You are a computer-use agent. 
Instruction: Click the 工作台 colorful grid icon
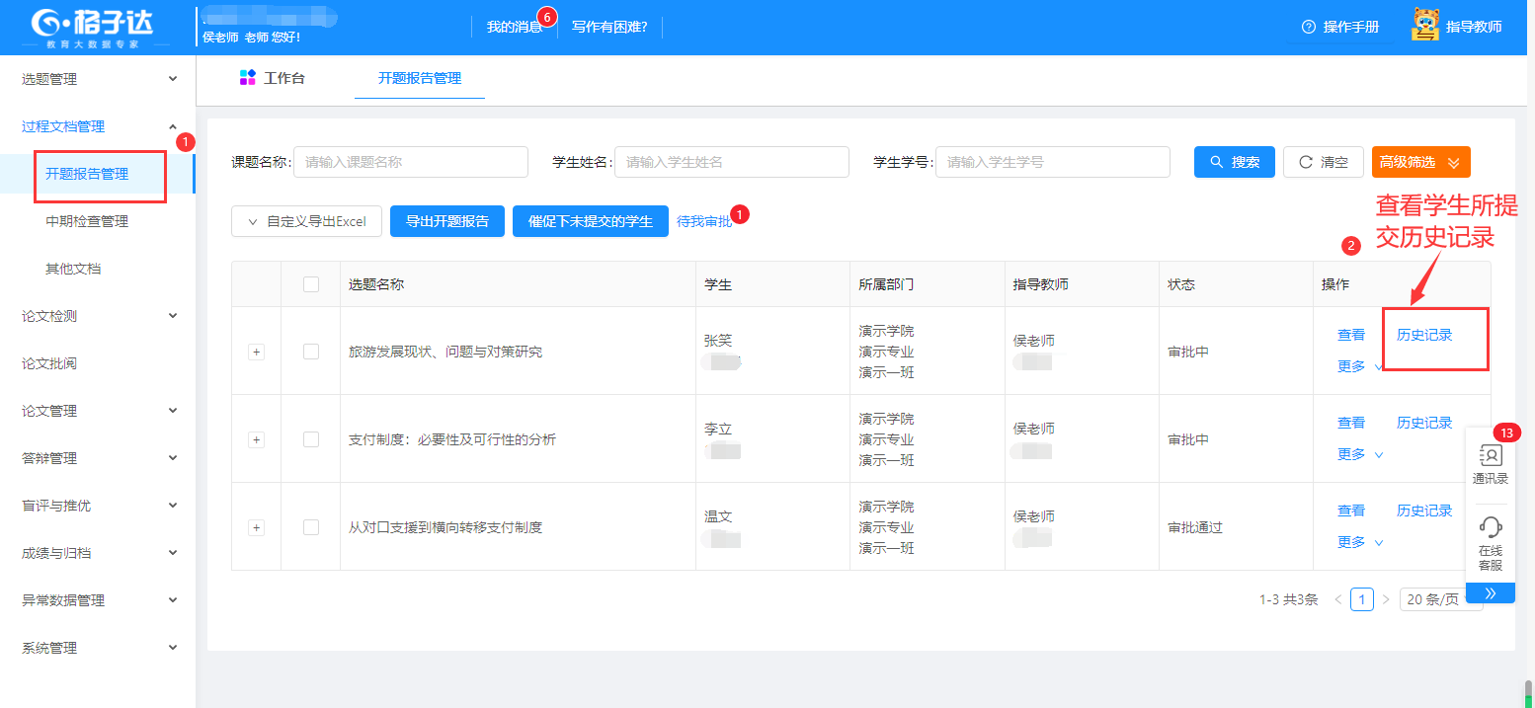(x=248, y=78)
